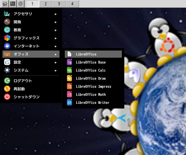The height and width of the screenshot is (155, 186).
Task: Click the green ログアウト icon
Action: (x=7, y=81)
